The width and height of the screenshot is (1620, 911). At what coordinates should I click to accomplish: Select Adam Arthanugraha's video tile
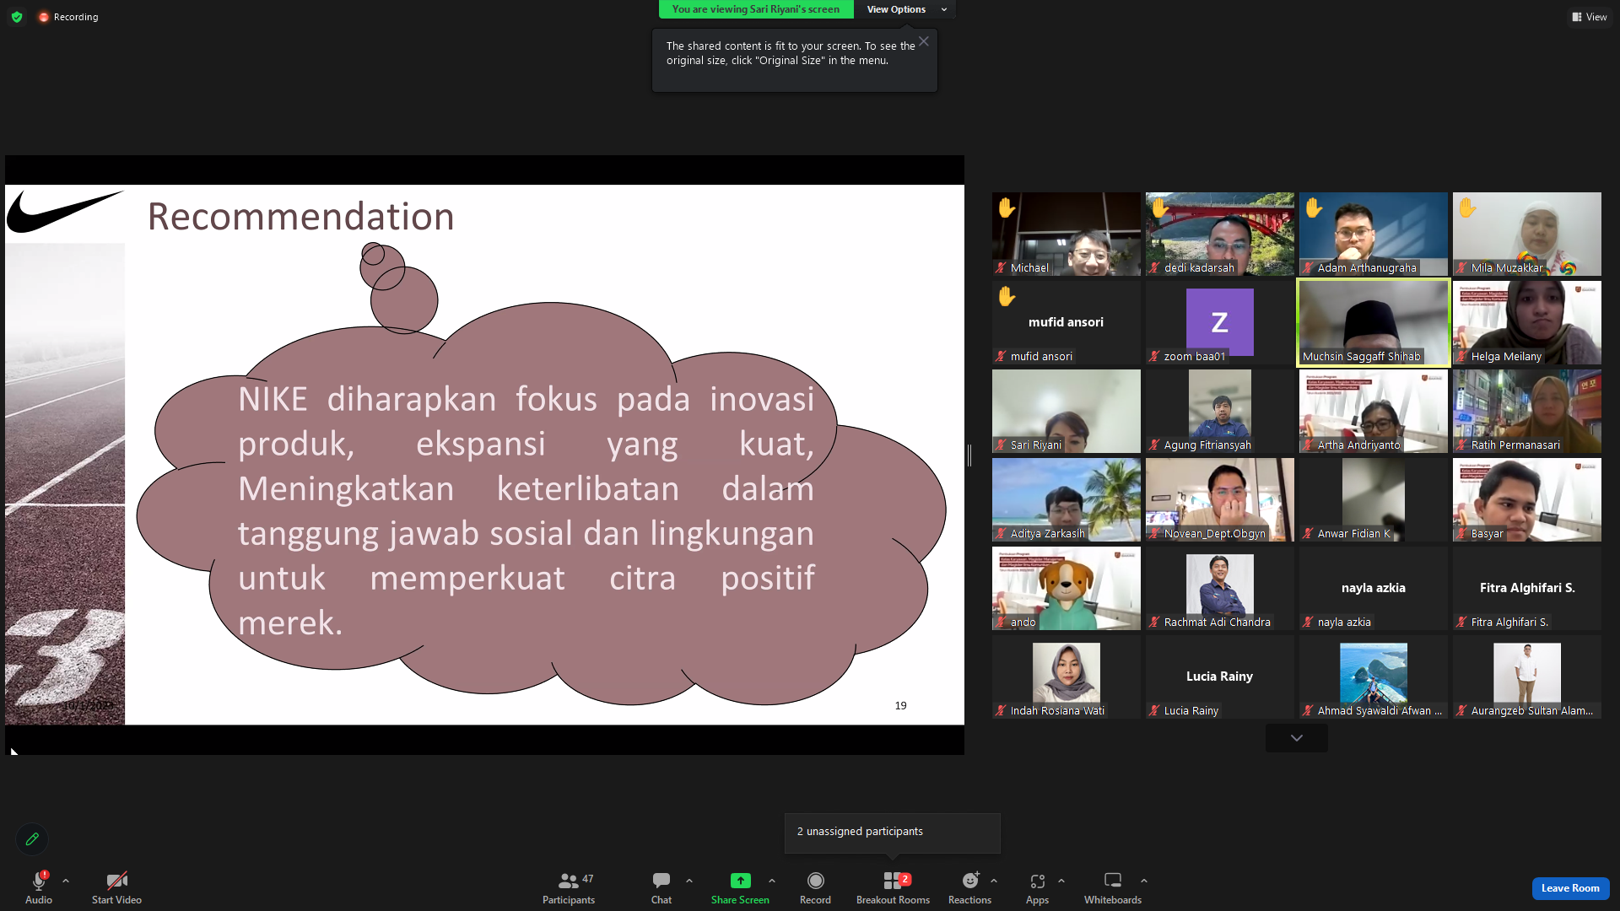[x=1374, y=234]
